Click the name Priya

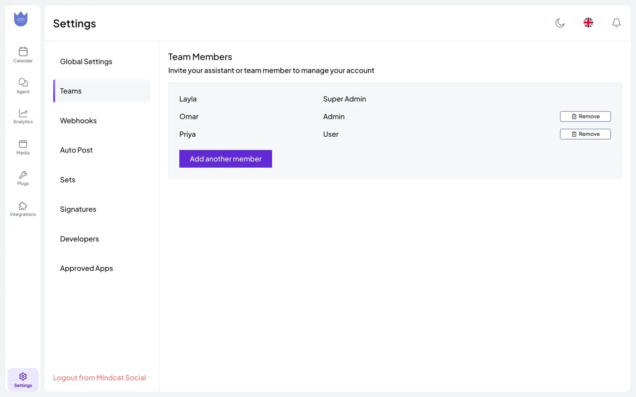tap(187, 134)
